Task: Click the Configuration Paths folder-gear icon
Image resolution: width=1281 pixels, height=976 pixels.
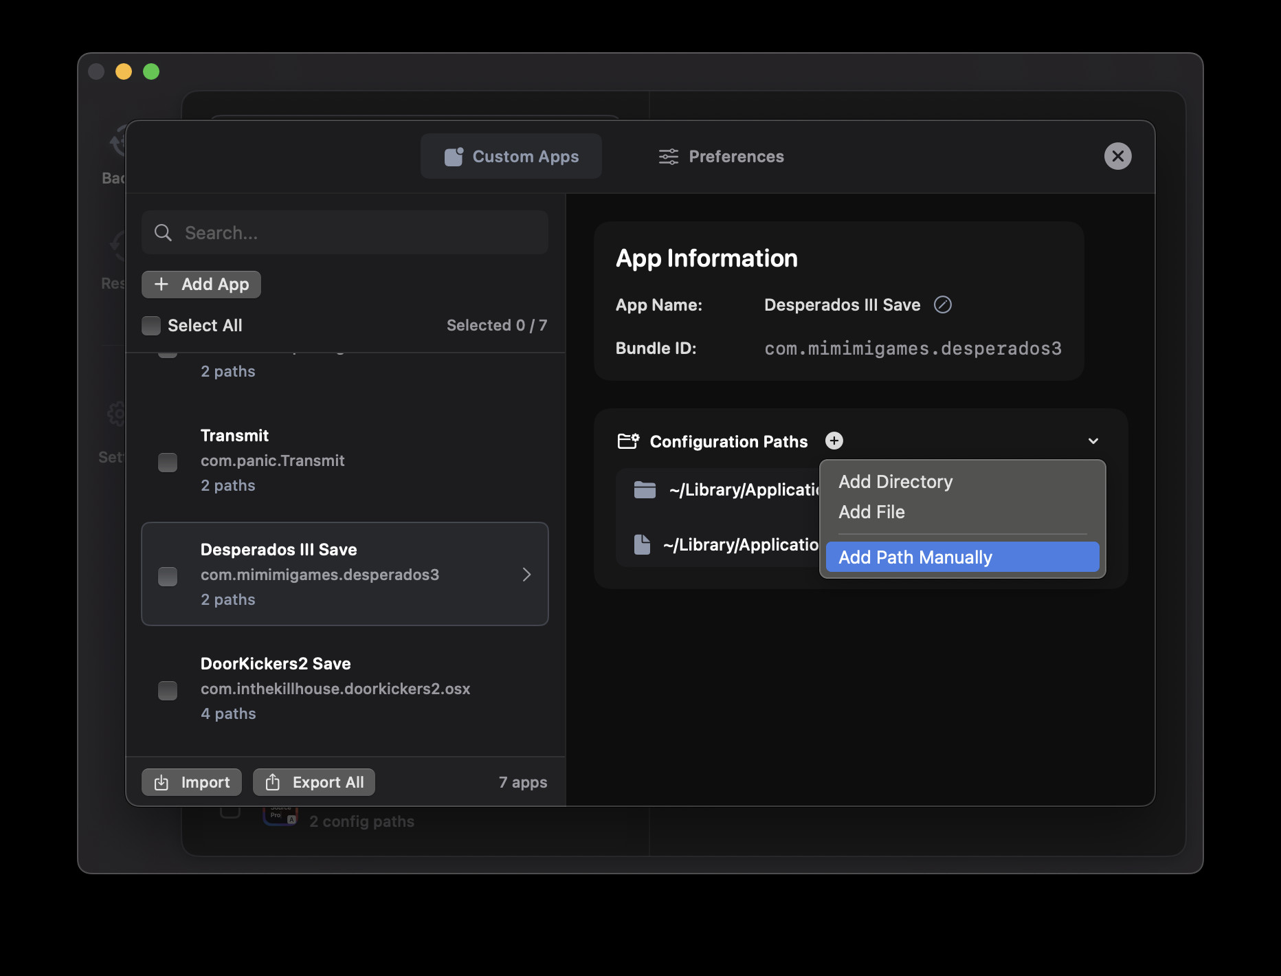Action: [628, 441]
